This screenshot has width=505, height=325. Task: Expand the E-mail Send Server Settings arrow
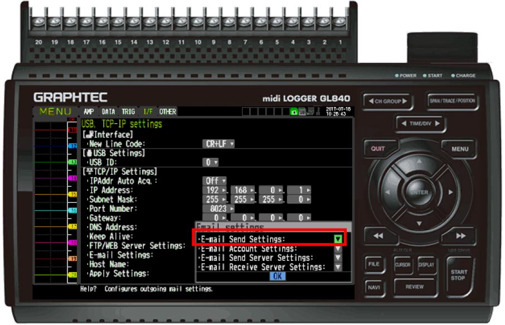click(338, 258)
